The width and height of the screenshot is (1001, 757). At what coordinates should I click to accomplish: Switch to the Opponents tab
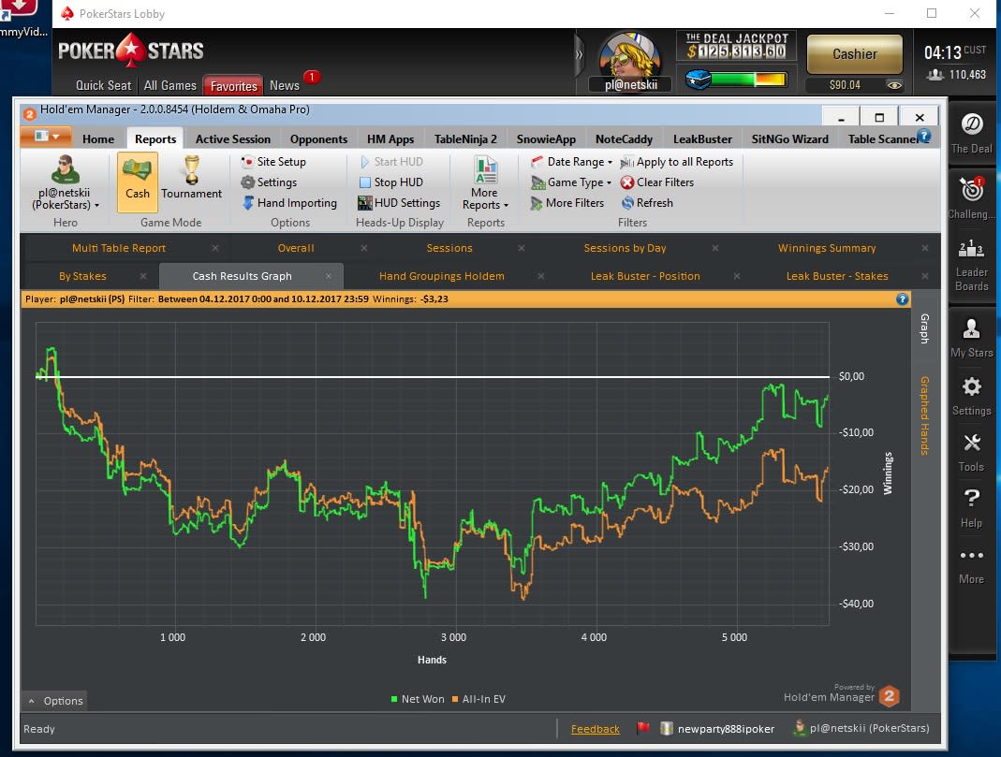(x=318, y=139)
